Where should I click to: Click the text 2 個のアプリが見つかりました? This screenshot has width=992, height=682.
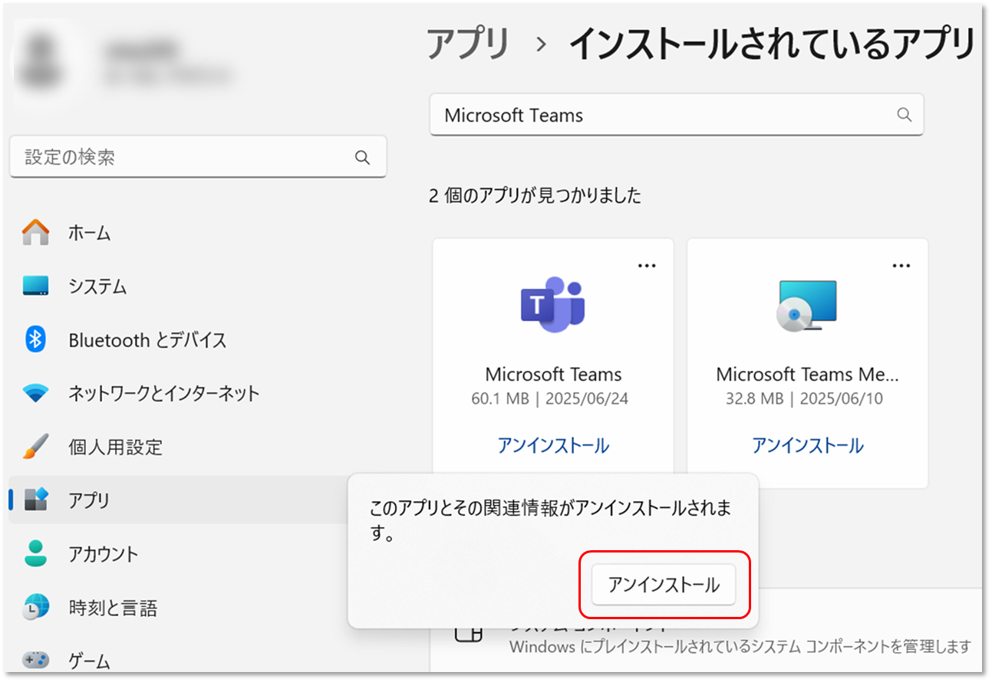point(536,195)
